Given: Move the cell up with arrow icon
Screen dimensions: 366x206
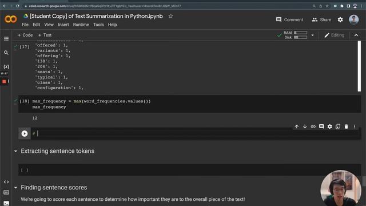Looking at the screenshot, I should (x=296, y=126).
